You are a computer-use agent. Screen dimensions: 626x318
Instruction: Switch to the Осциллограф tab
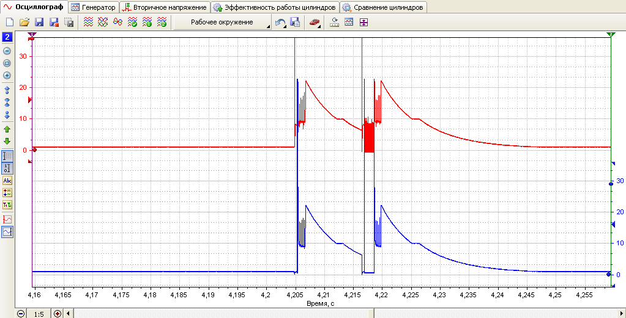[34, 7]
